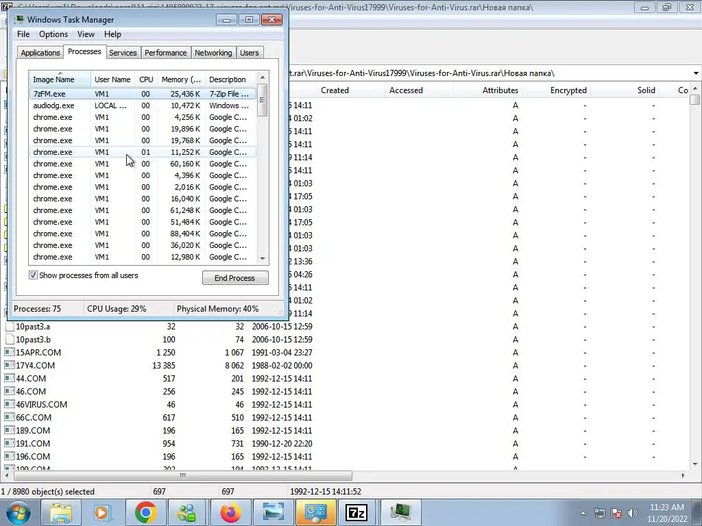The image size is (702, 526).
Task: Click the 15APR.COM file icon
Action: tap(10, 353)
